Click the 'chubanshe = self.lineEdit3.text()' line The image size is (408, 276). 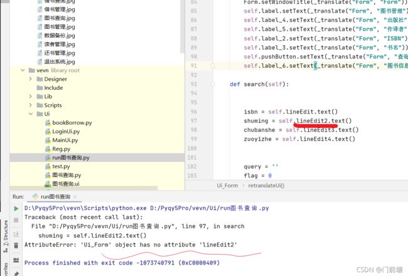click(x=301, y=130)
